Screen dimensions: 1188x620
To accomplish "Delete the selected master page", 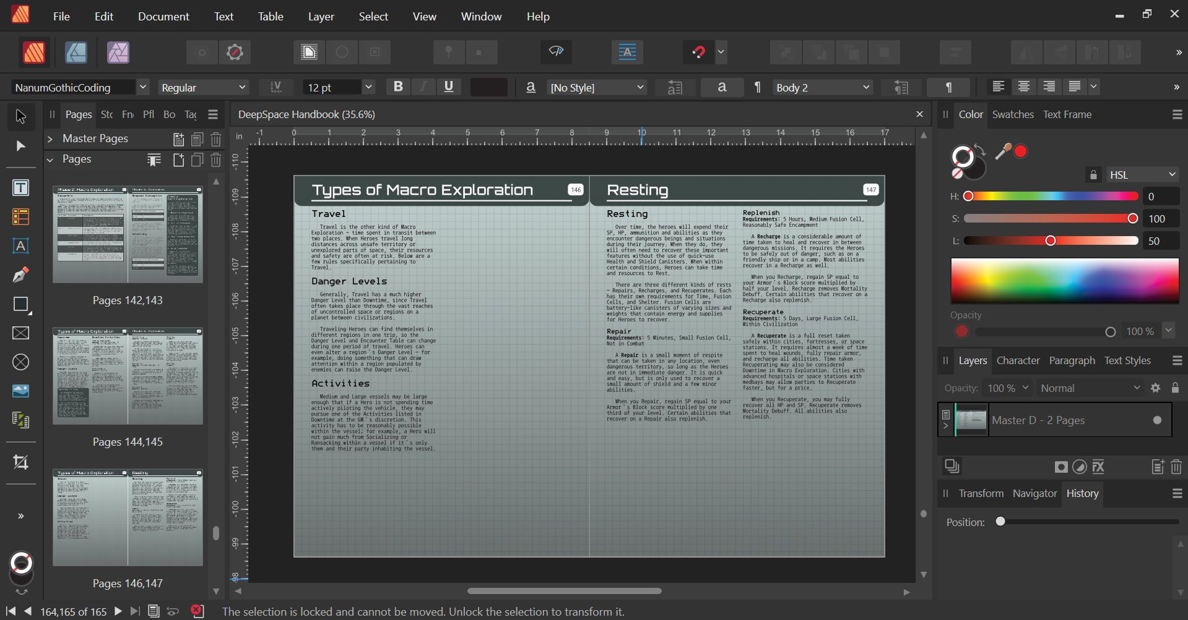I will pos(215,139).
